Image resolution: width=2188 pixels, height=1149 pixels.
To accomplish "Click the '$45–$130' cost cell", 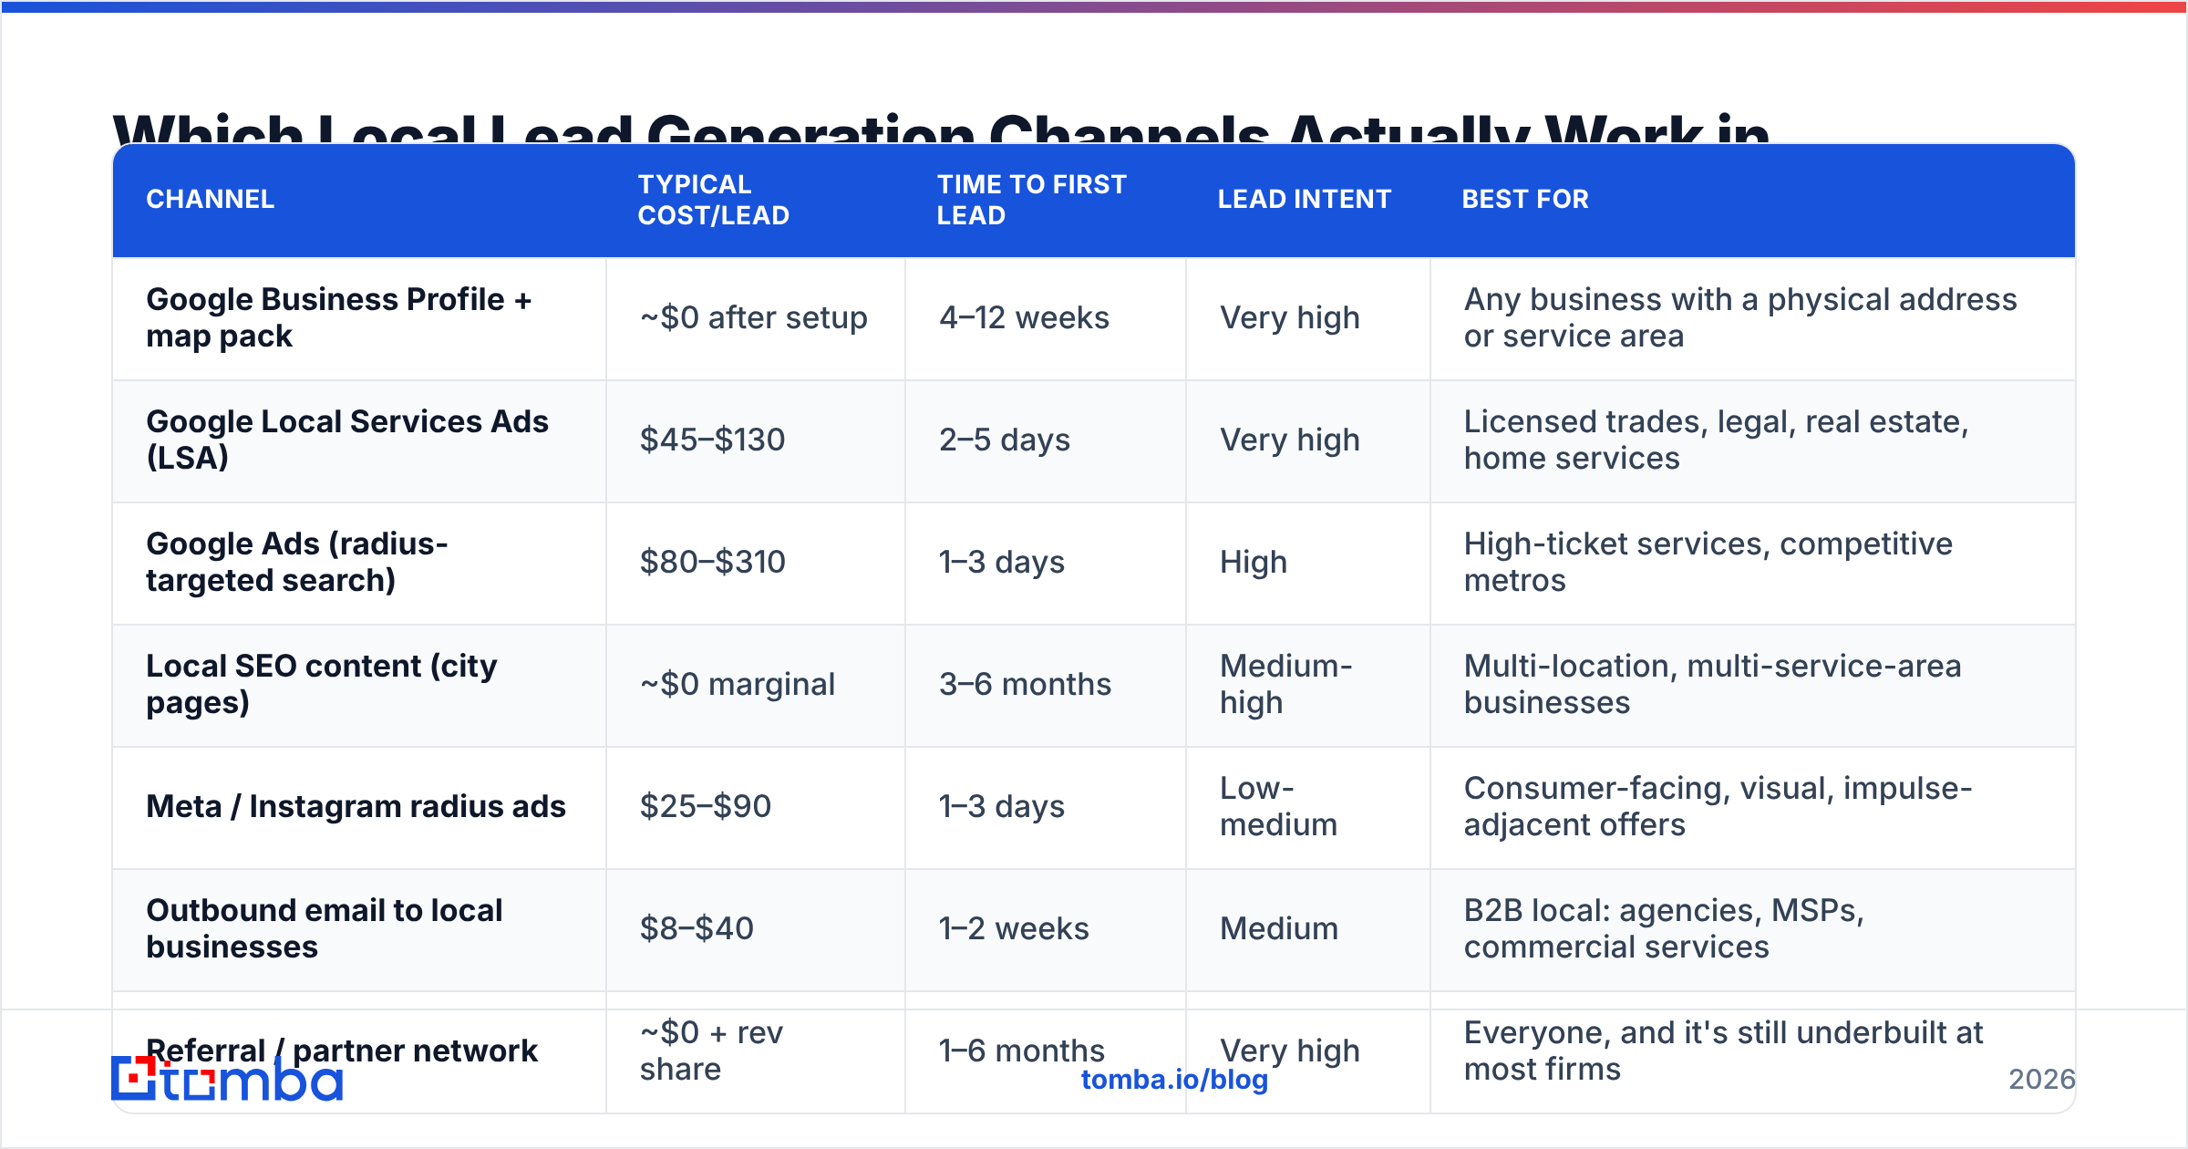I will [x=712, y=440].
